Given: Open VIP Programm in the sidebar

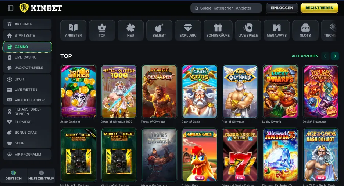Looking at the screenshot, I should coord(27,154).
